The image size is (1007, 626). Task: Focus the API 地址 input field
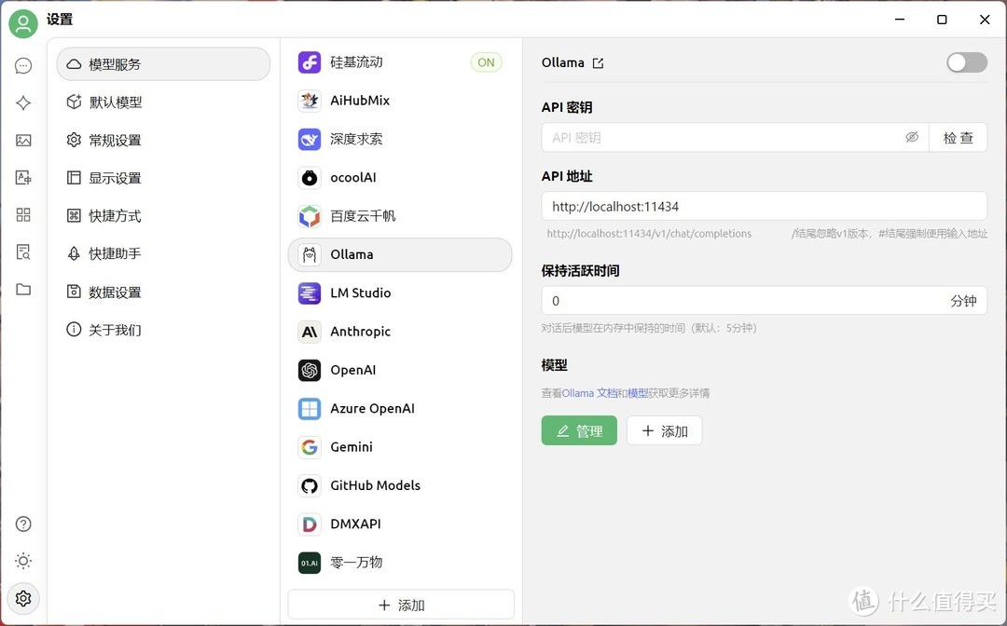[765, 207]
